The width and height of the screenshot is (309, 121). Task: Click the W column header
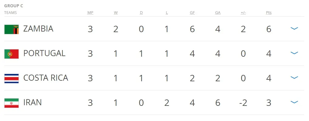(116, 13)
